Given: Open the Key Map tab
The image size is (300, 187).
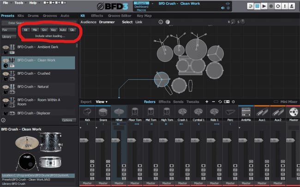Looking at the screenshot, I should pos(144,16).
